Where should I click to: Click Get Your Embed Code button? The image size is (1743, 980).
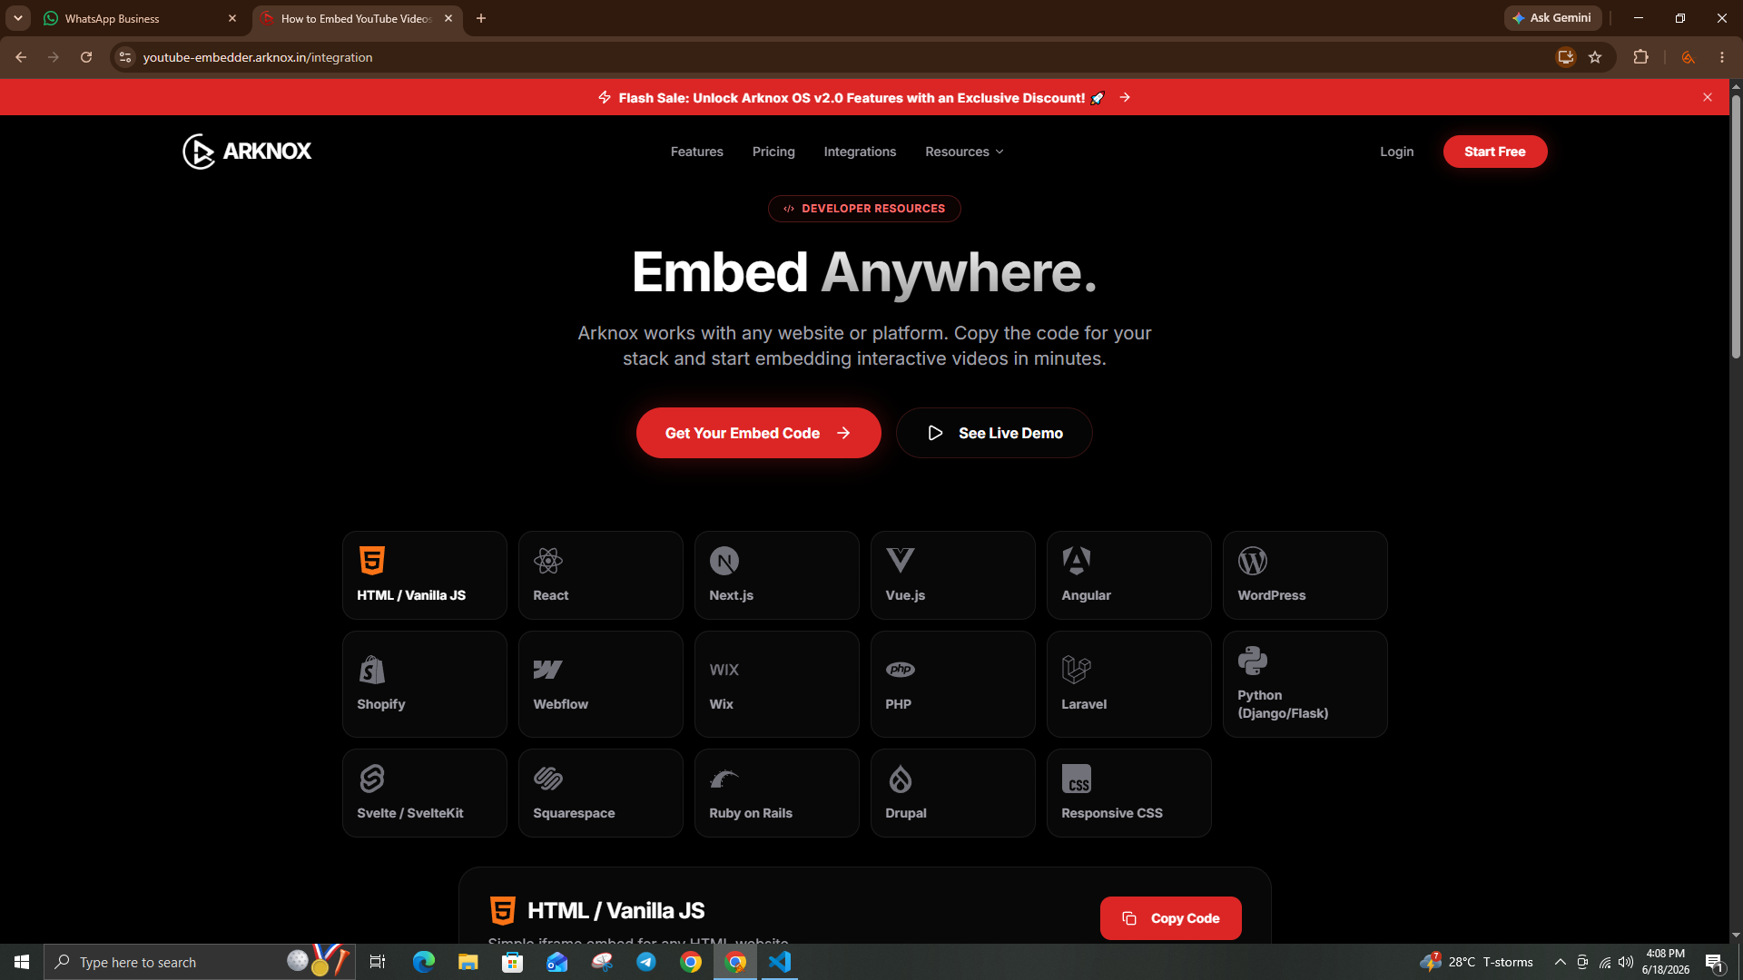758,433
